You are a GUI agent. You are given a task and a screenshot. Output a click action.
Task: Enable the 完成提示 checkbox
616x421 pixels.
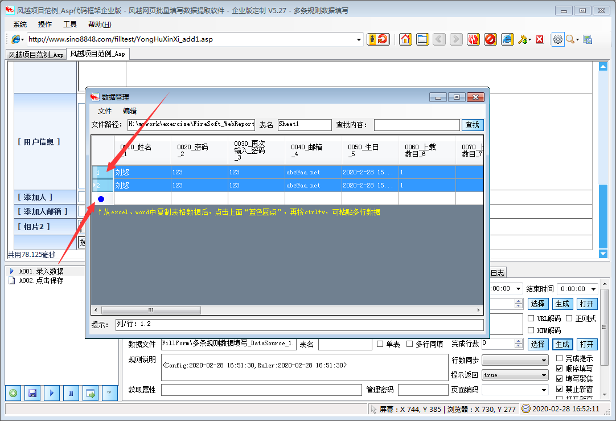pos(560,358)
